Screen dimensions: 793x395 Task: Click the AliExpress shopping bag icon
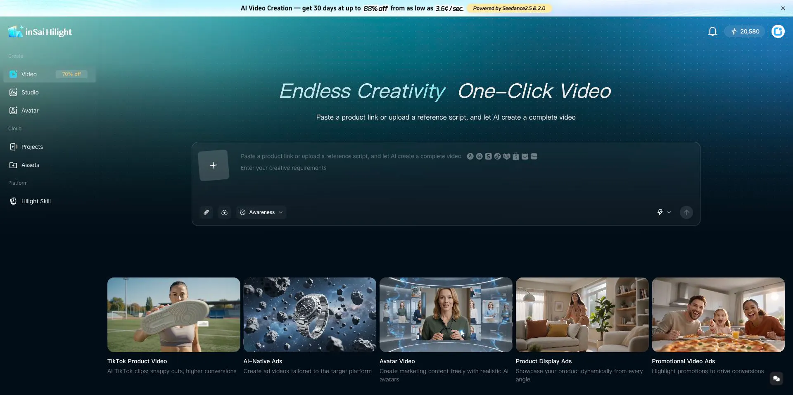coord(525,156)
